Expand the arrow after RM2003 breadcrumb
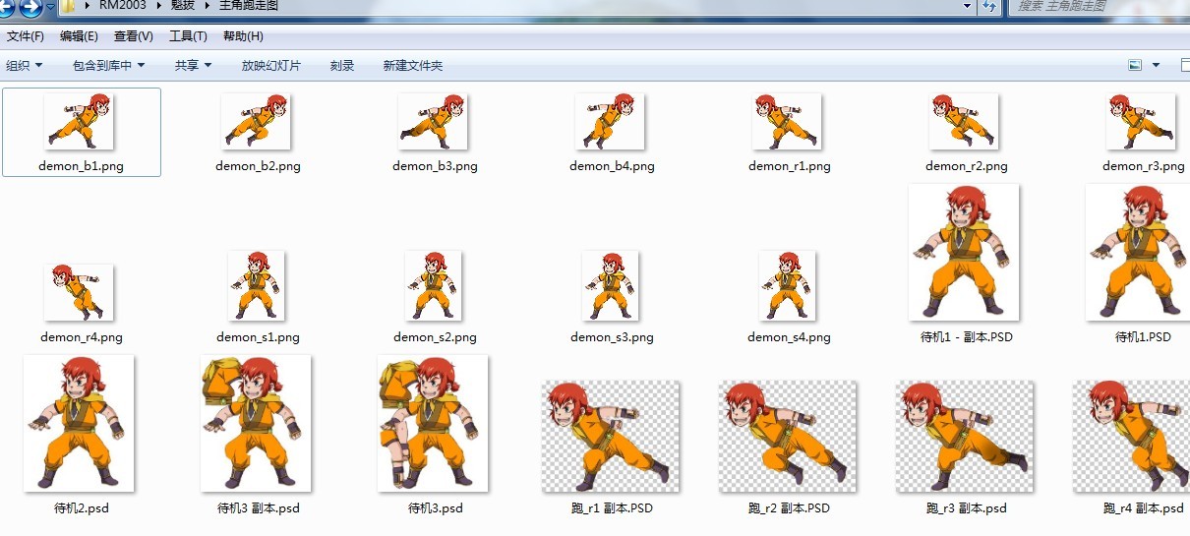The image size is (1190, 536). click(x=157, y=6)
